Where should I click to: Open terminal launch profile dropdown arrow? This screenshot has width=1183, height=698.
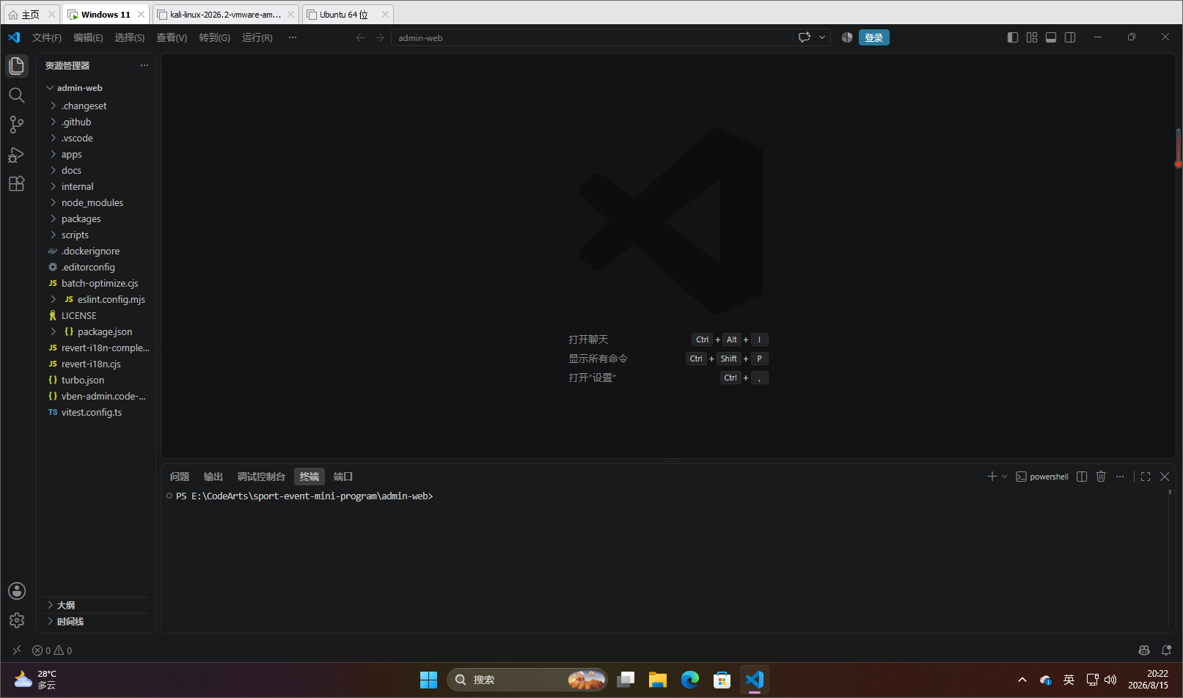(1005, 477)
